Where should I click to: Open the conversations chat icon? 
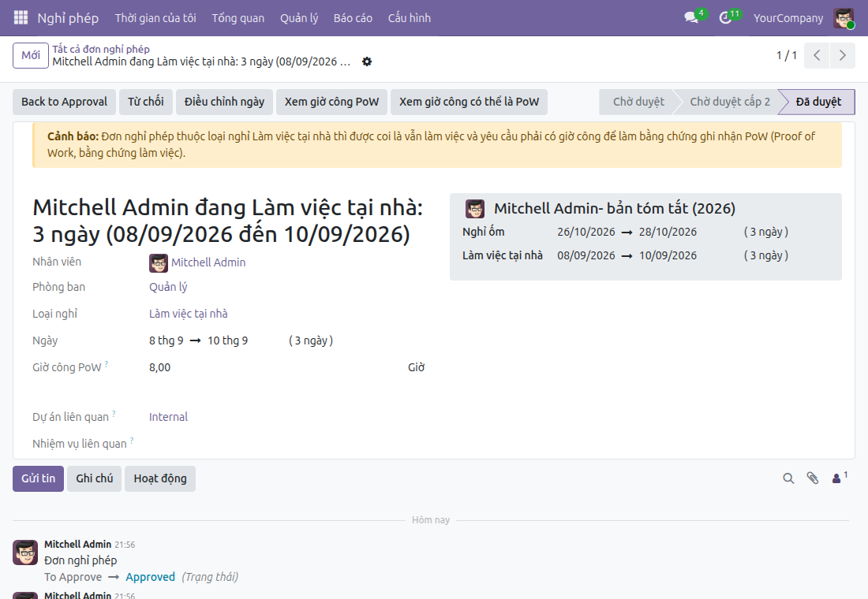(691, 17)
